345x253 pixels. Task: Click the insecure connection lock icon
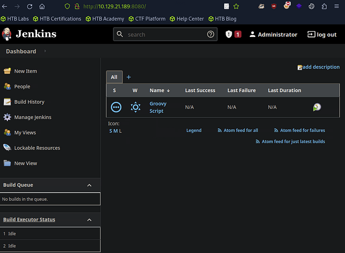pyautogui.click(x=77, y=6)
